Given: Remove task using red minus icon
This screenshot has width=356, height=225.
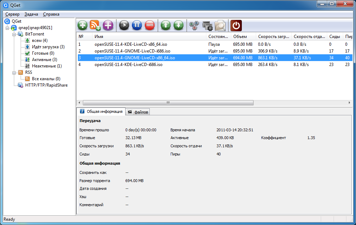Looking at the screenshot, I should coord(150,25).
